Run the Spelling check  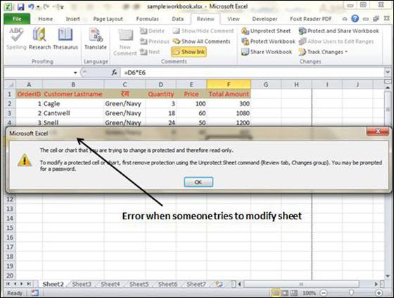click(x=16, y=39)
